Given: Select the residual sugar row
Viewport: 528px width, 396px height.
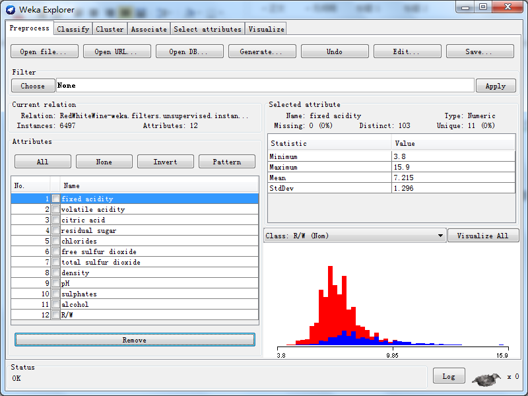Looking at the screenshot, I should [135, 230].
